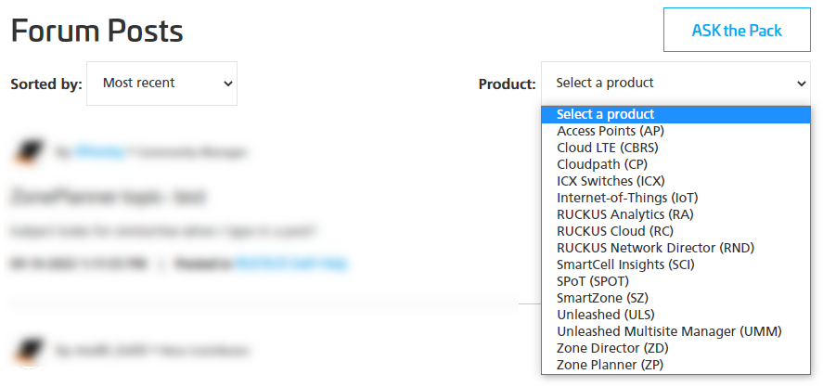The image size is (823, 387).
Task: Pick RUCKUS Analytics (RA) option
Action: [676, 214]
